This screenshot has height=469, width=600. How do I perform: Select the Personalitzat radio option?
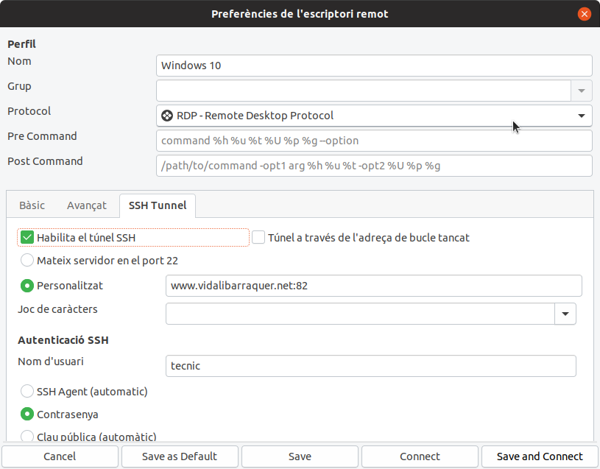[x=27, y=286]
